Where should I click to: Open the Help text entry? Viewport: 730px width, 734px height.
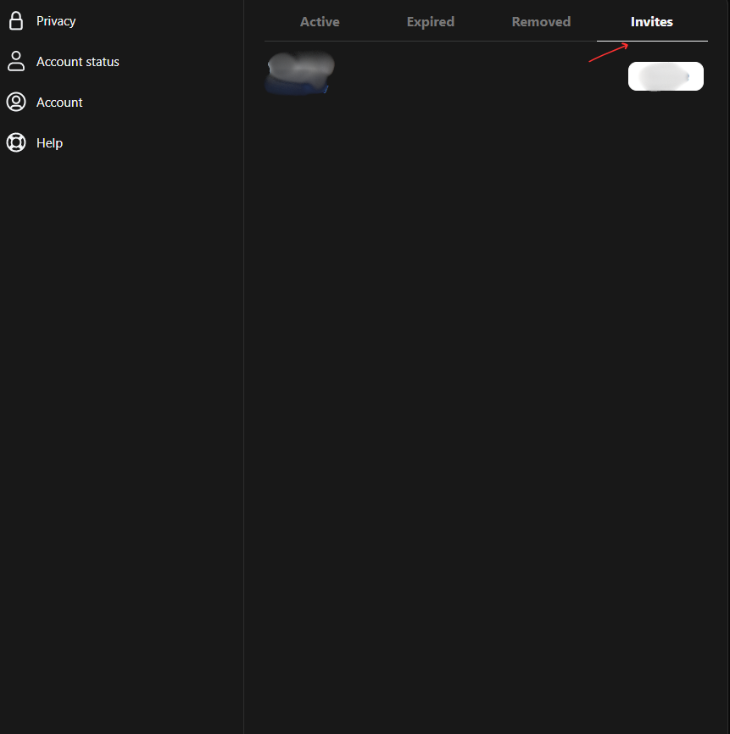tap(49, 143)
